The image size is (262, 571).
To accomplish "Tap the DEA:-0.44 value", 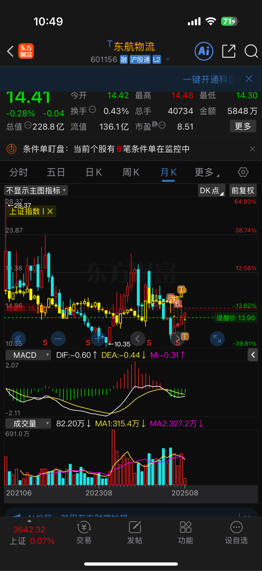I will coord(123,355).
